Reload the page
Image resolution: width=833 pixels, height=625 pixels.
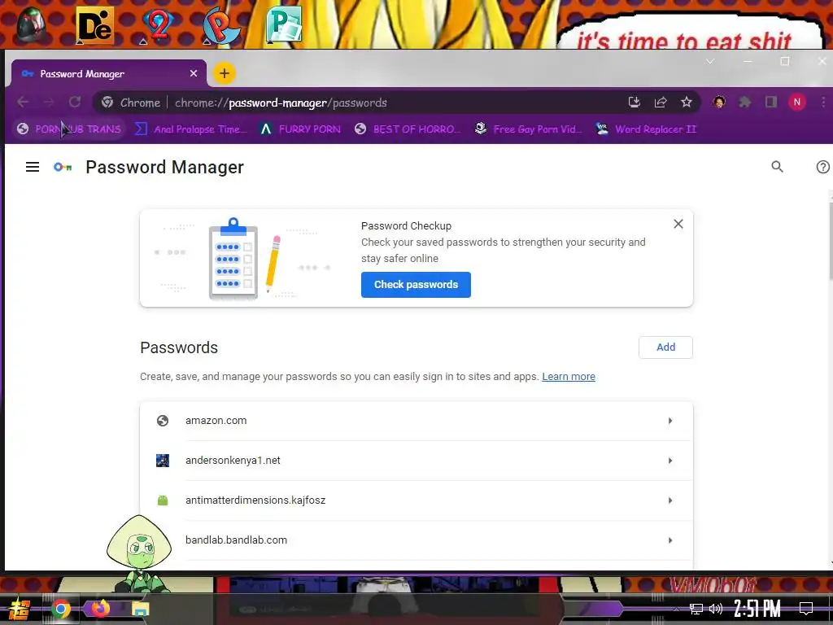(x=75, y=102)
